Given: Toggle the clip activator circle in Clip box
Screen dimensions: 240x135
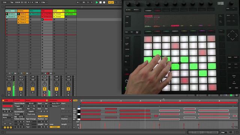Looking at the screenshot, I should pyautogui.click(x=3, y=100).
